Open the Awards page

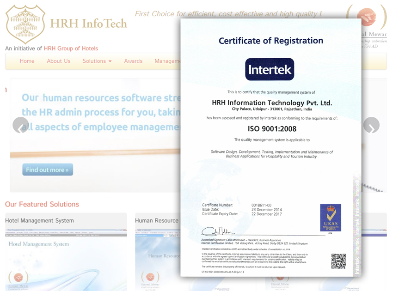pos(133,61)
